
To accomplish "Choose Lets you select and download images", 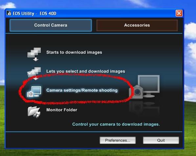I will pyautogui.click(x=86, y=71).
